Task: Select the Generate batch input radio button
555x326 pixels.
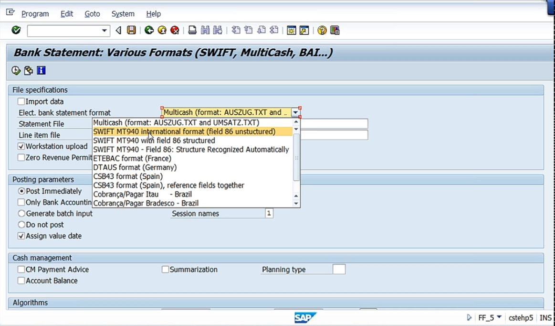Action: [21, 214]
